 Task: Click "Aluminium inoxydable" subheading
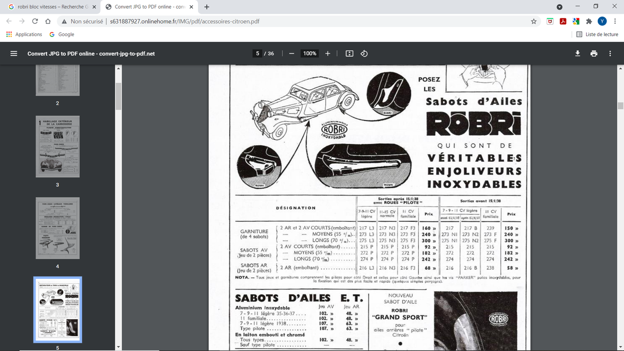262,308
